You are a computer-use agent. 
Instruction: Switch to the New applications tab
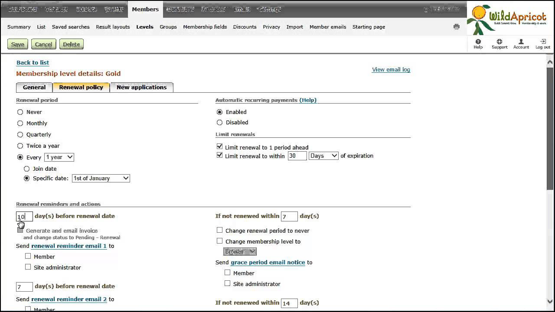pyautogui.click(x=142, y=87)
